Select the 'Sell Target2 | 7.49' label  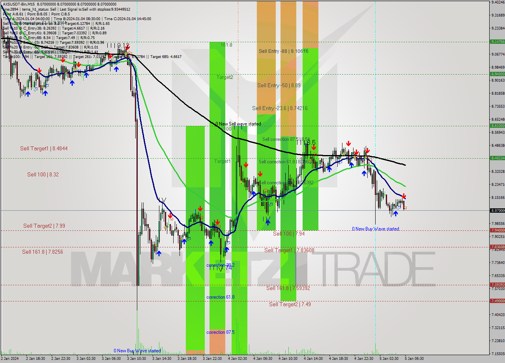click(290, 304)
